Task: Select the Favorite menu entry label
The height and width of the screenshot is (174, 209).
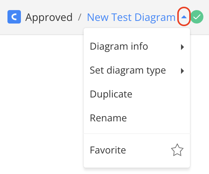Action: pyautogui.click(x=108, y=150)
